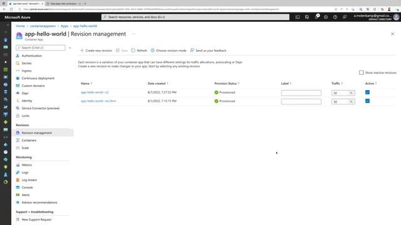
Task: Sort by Name column header
Action: pos(86,83)
